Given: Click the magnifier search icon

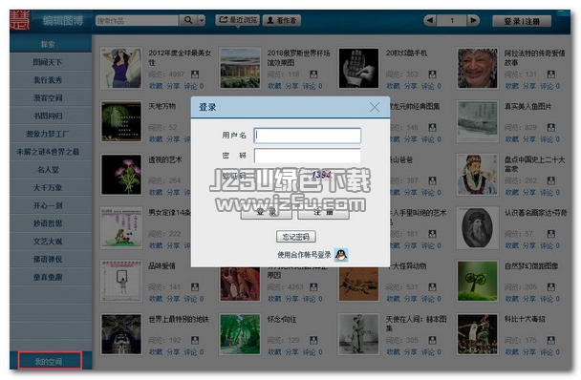Looking at the screenshot, I should click(x=188, y=20).
